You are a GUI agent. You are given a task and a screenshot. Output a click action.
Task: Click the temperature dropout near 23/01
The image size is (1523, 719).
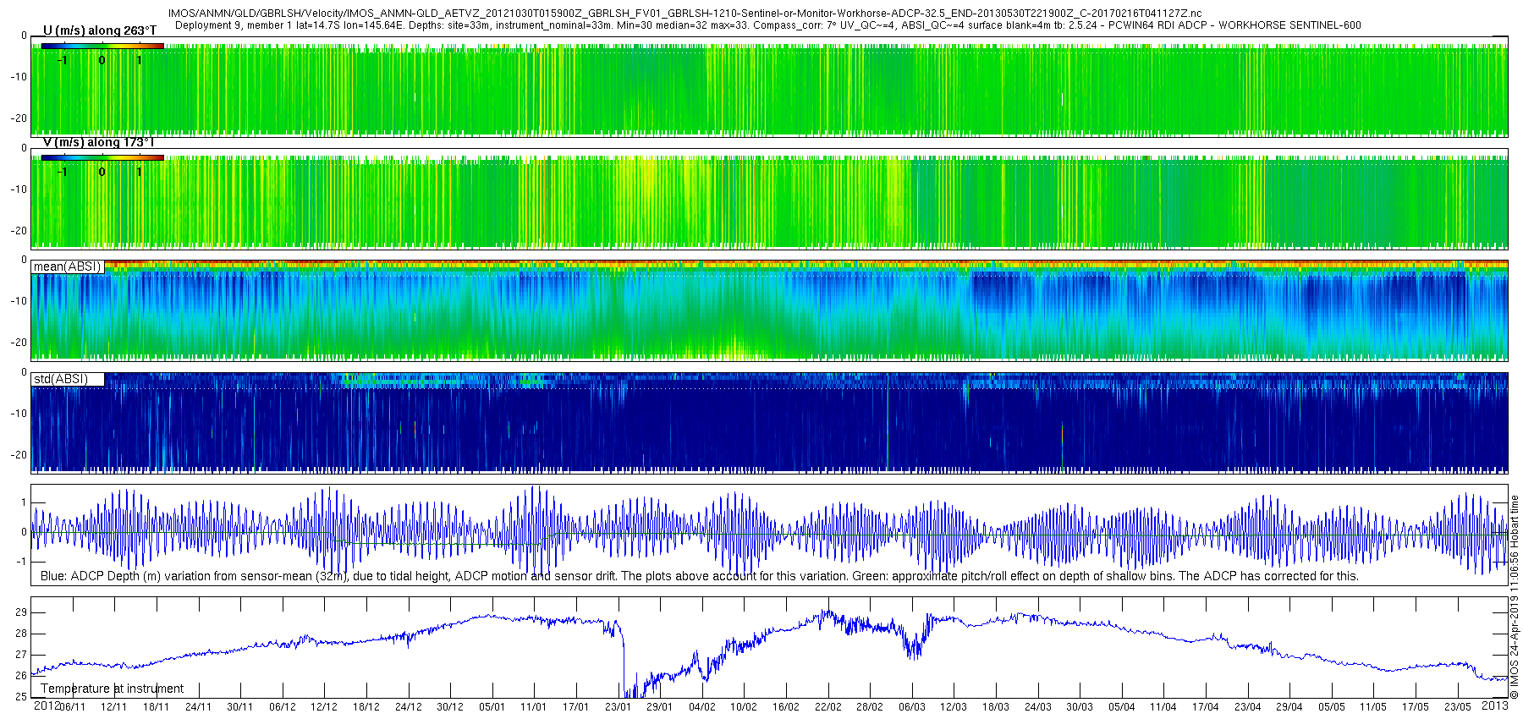624,668
